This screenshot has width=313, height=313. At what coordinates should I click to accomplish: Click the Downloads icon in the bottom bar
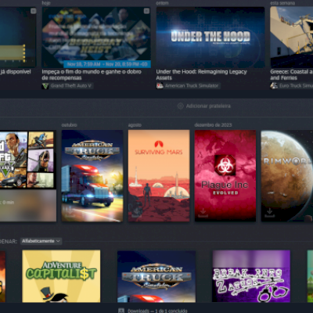(x=121, y=311)
